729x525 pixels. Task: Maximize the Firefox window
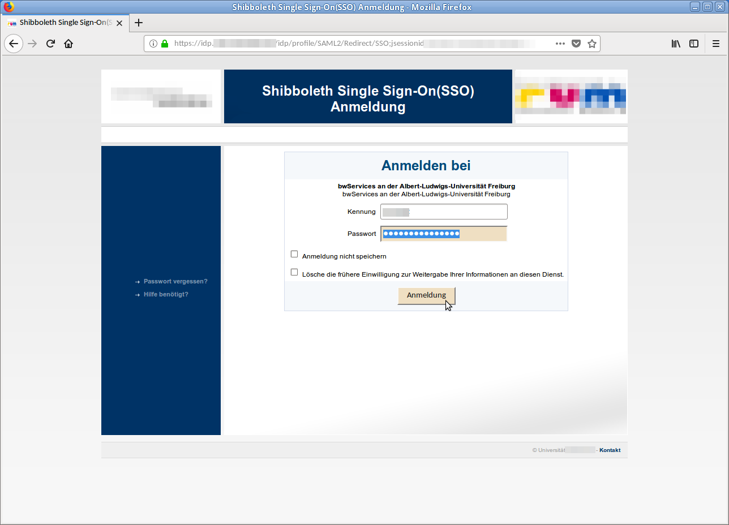pos(707,7)
